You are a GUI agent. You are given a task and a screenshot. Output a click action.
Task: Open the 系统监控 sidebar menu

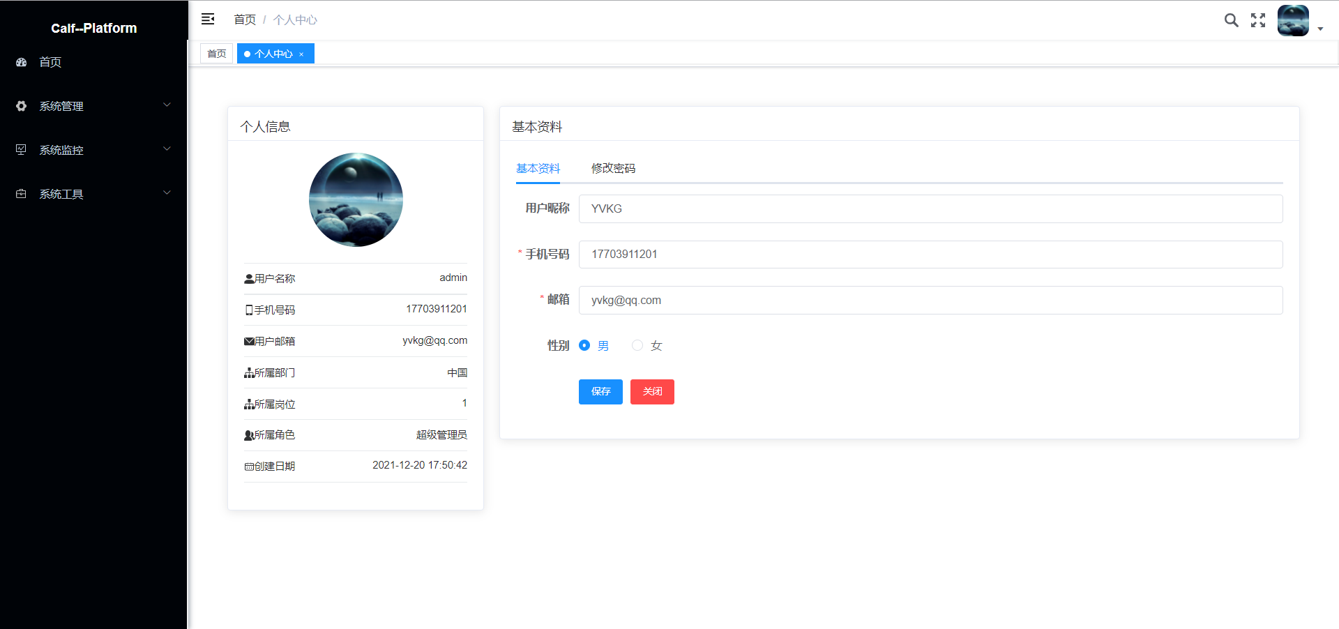click(x=93, y=150)
